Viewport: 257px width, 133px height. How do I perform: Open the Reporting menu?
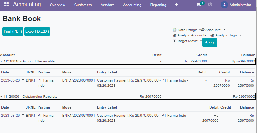click(158, 5)
